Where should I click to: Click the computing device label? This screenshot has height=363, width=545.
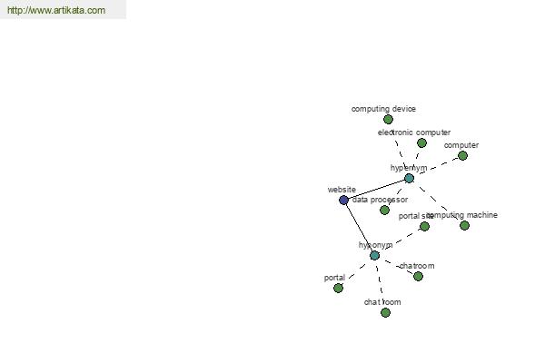[x=383, y=109]
